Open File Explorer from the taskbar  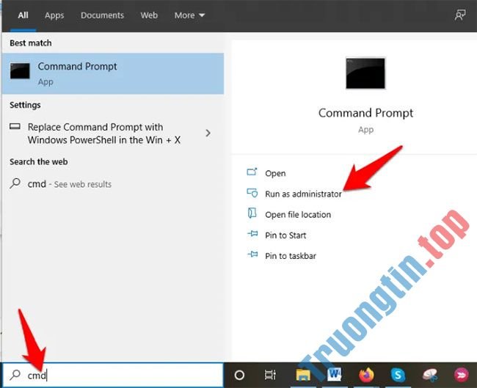pos(302,375)
